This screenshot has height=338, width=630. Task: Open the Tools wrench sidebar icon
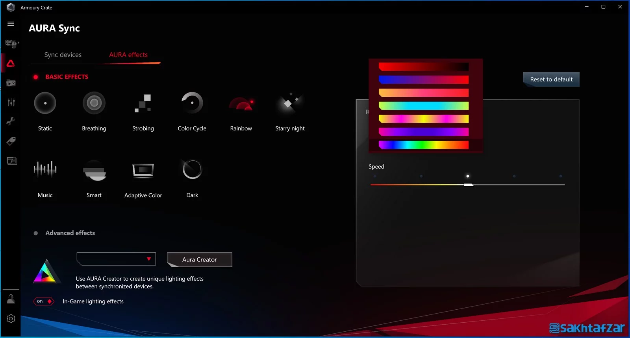click(11, 121)
